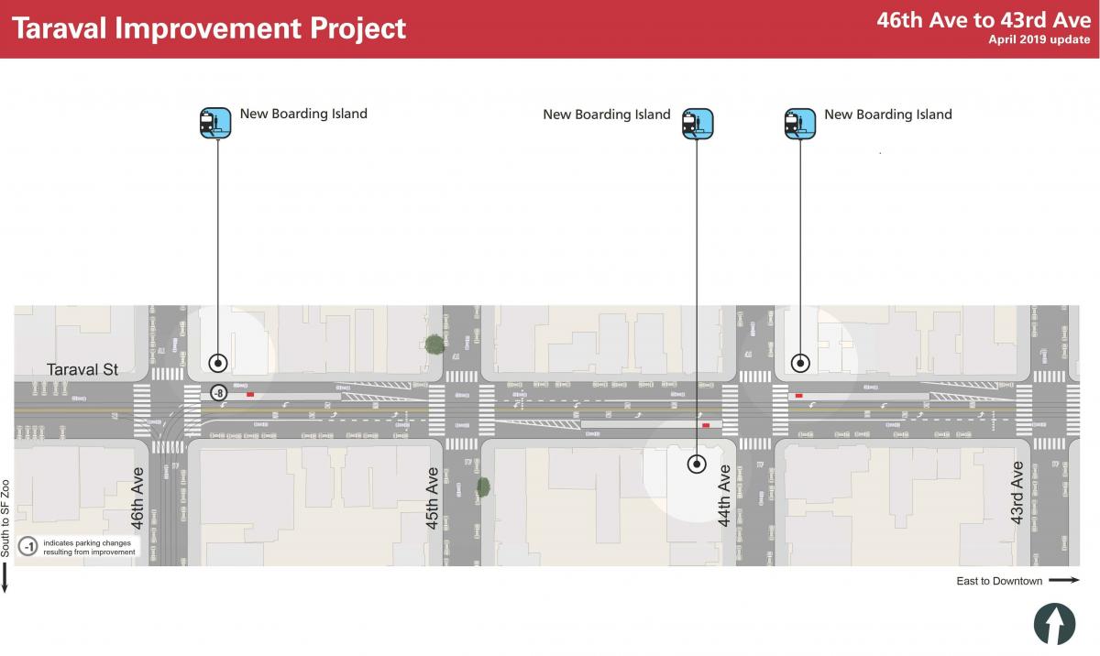Select the -8 parking change badge on Taraval

tap(219, 394)
